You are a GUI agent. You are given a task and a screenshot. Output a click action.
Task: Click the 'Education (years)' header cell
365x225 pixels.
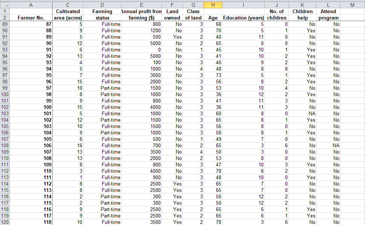pos(243,18)
